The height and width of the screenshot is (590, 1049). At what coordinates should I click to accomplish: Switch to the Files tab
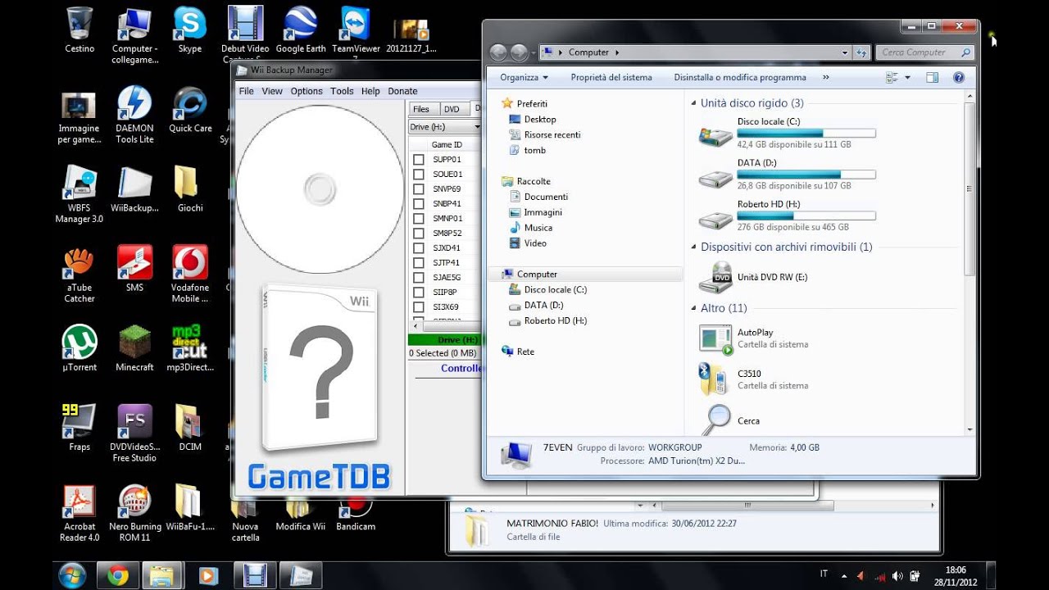(421, 109)
